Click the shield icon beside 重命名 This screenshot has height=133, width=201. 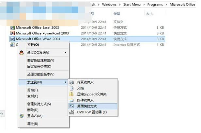pos(22,116)
